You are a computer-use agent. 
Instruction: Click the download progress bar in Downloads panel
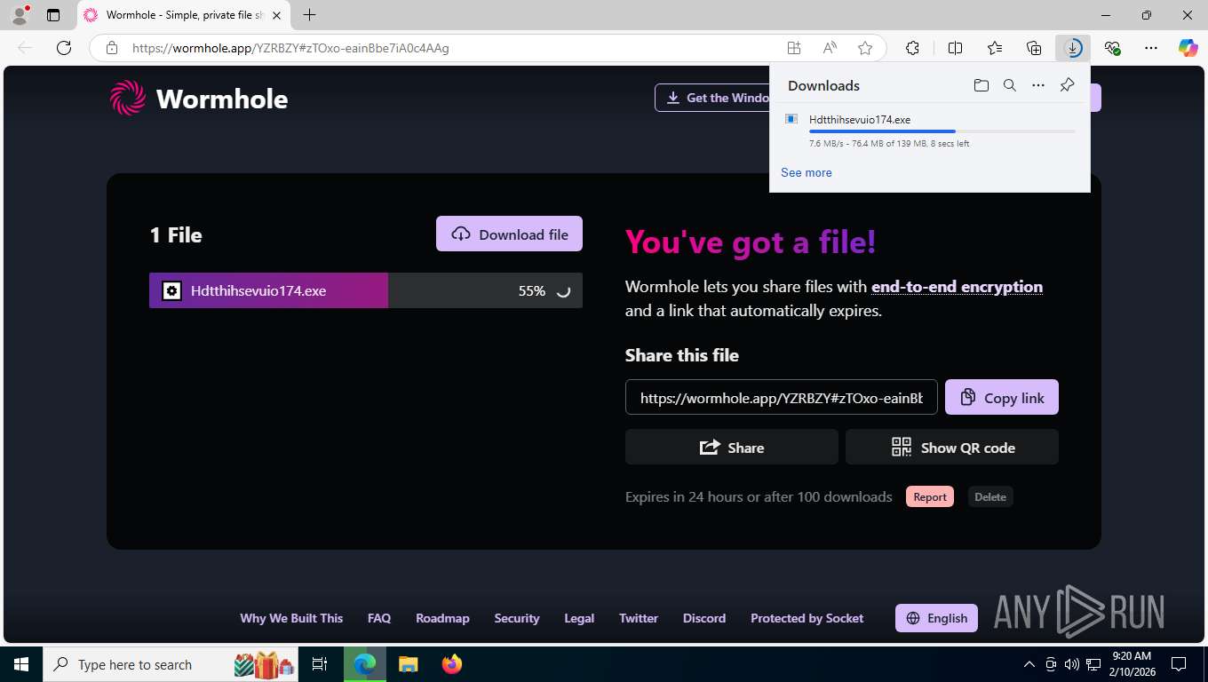pos(942,131)
